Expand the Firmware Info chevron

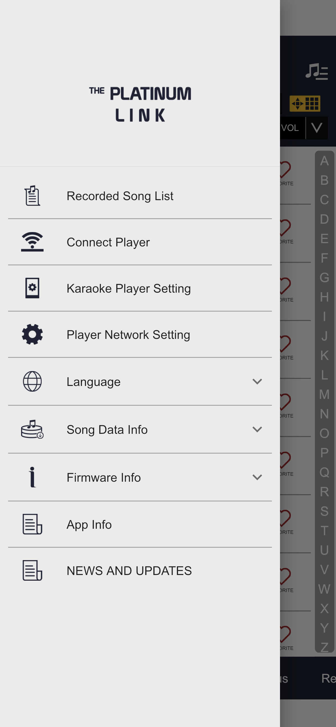(257, 477)
